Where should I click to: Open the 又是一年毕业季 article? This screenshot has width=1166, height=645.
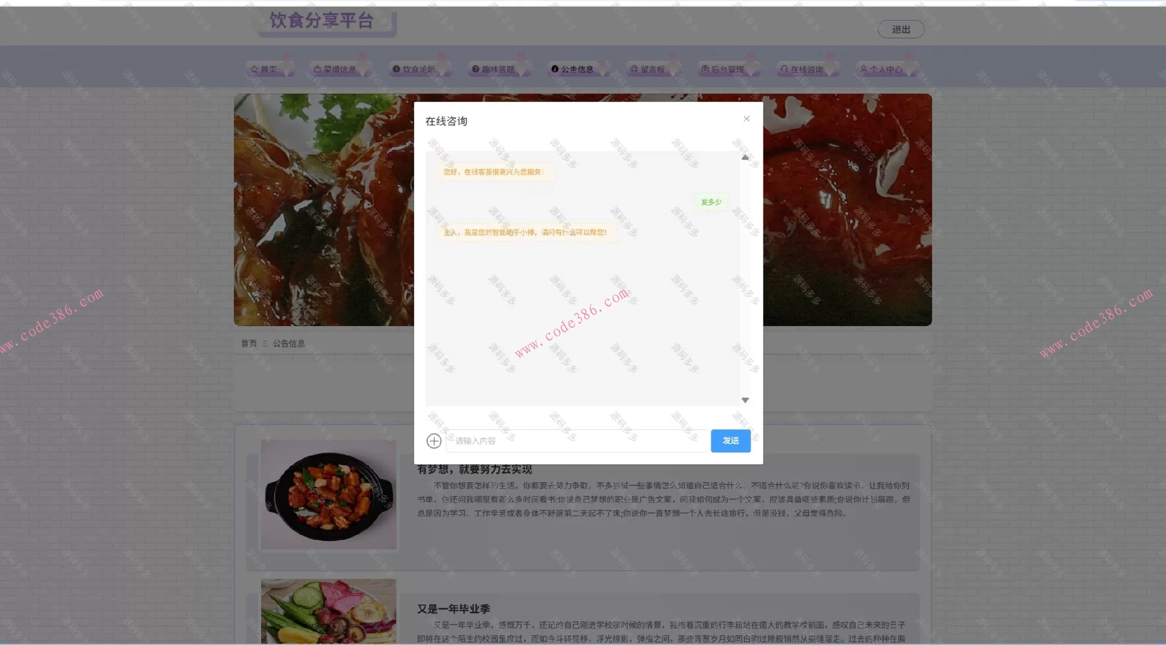[454, 609]
